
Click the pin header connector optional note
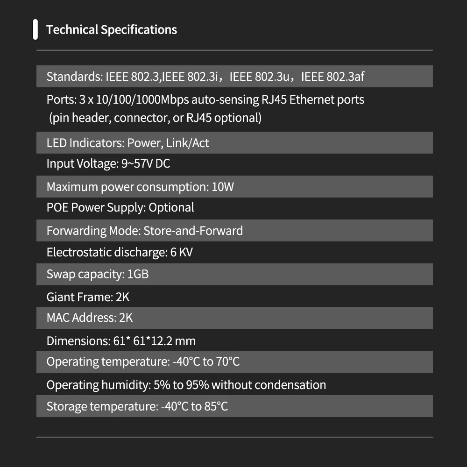tap(155, 118)
